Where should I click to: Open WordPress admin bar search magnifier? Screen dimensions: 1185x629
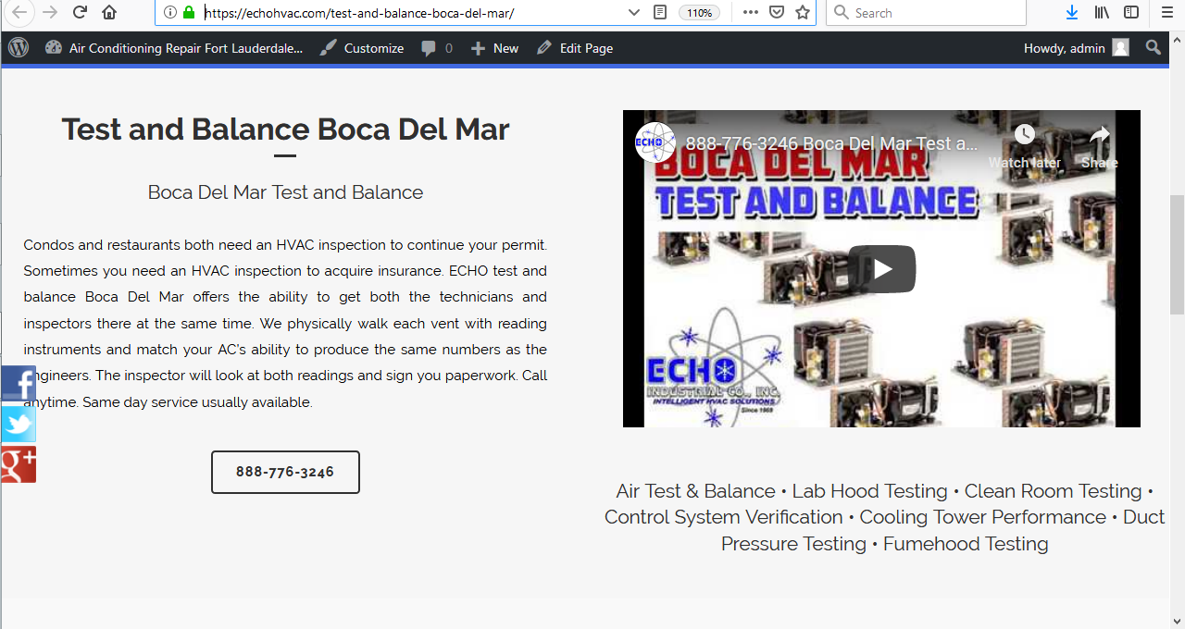[1154, 48]
